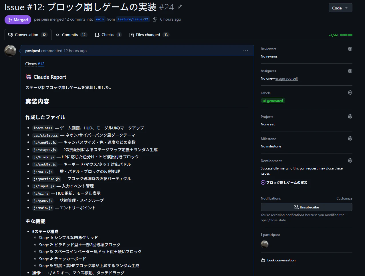Open the Assignees gear settings
The height and width of the screenshot is (276, 365).
point(350,71)
